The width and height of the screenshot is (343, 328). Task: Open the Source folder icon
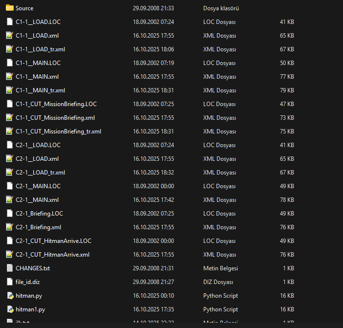click(10, 8)
